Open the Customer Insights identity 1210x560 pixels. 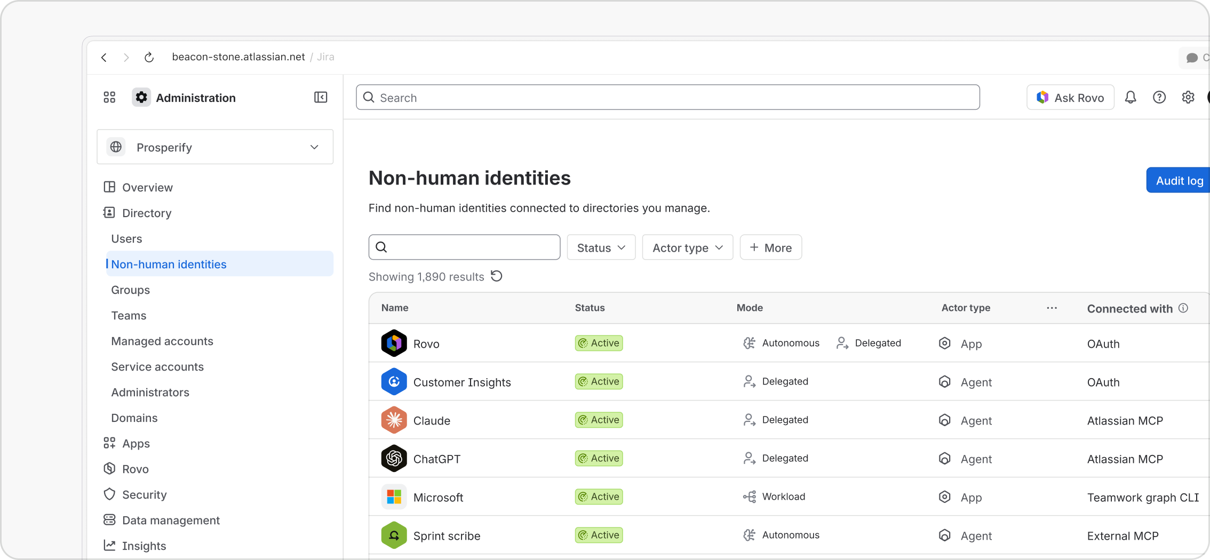click(462, 382)
